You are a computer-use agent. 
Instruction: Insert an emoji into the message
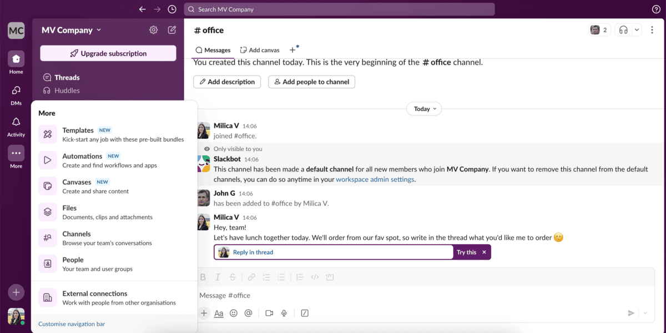coord(233,313)
